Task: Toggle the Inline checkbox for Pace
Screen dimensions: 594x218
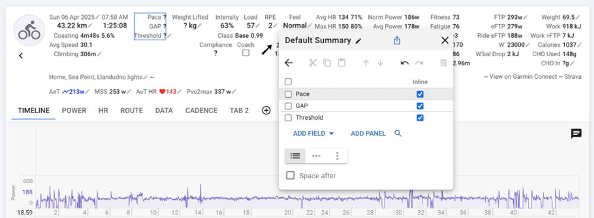Action: coord(420,94)
